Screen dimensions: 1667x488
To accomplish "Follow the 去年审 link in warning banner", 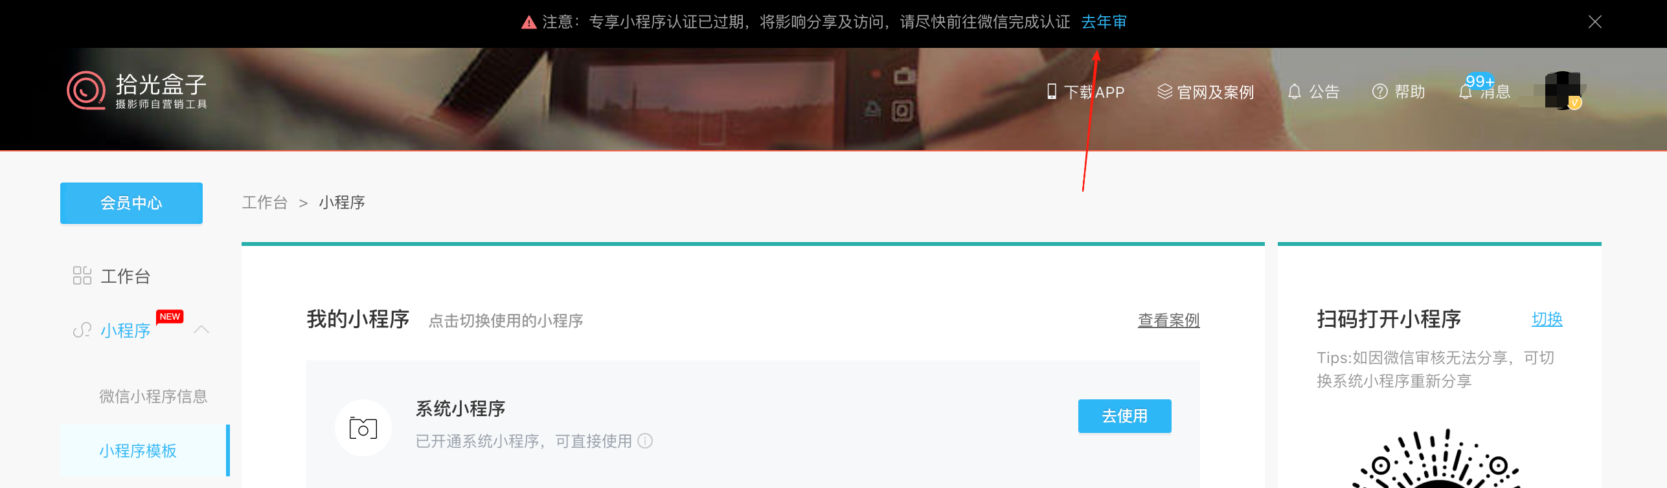I will point(1104,22).
